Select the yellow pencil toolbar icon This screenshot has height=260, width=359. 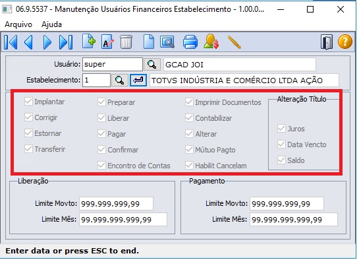click(235, 42)
